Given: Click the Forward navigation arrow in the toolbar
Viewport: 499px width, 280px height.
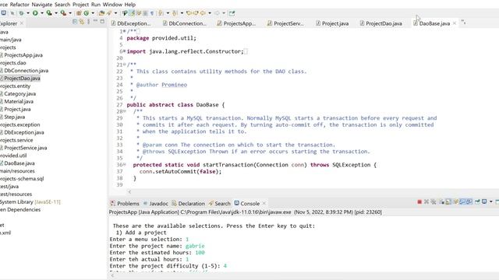Looking at the screenshot, I should pos(217,13).
